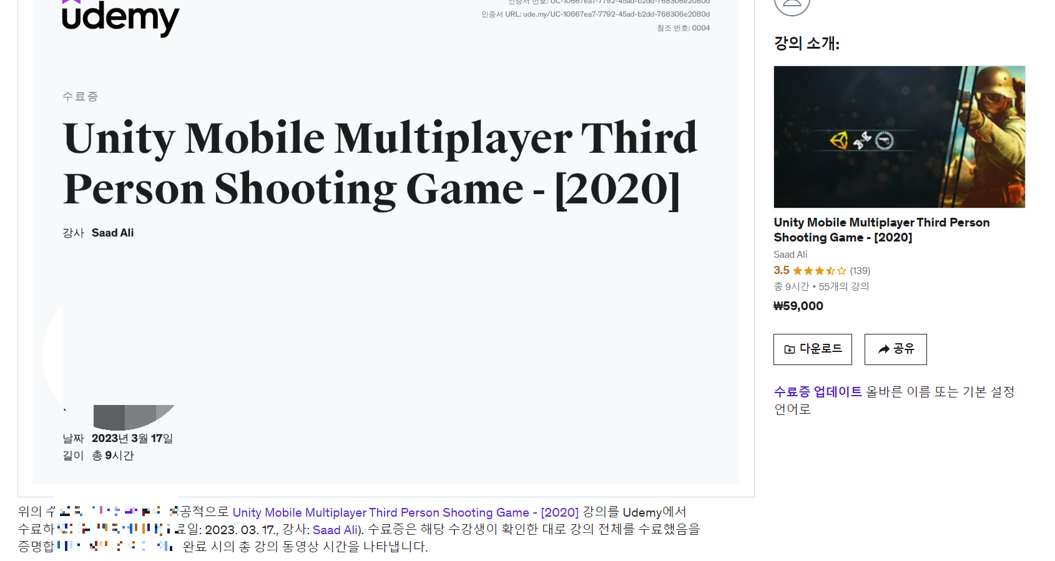Open the course thumbnail image
This screenshot has width=1055, height=561.
coord(899,137)
